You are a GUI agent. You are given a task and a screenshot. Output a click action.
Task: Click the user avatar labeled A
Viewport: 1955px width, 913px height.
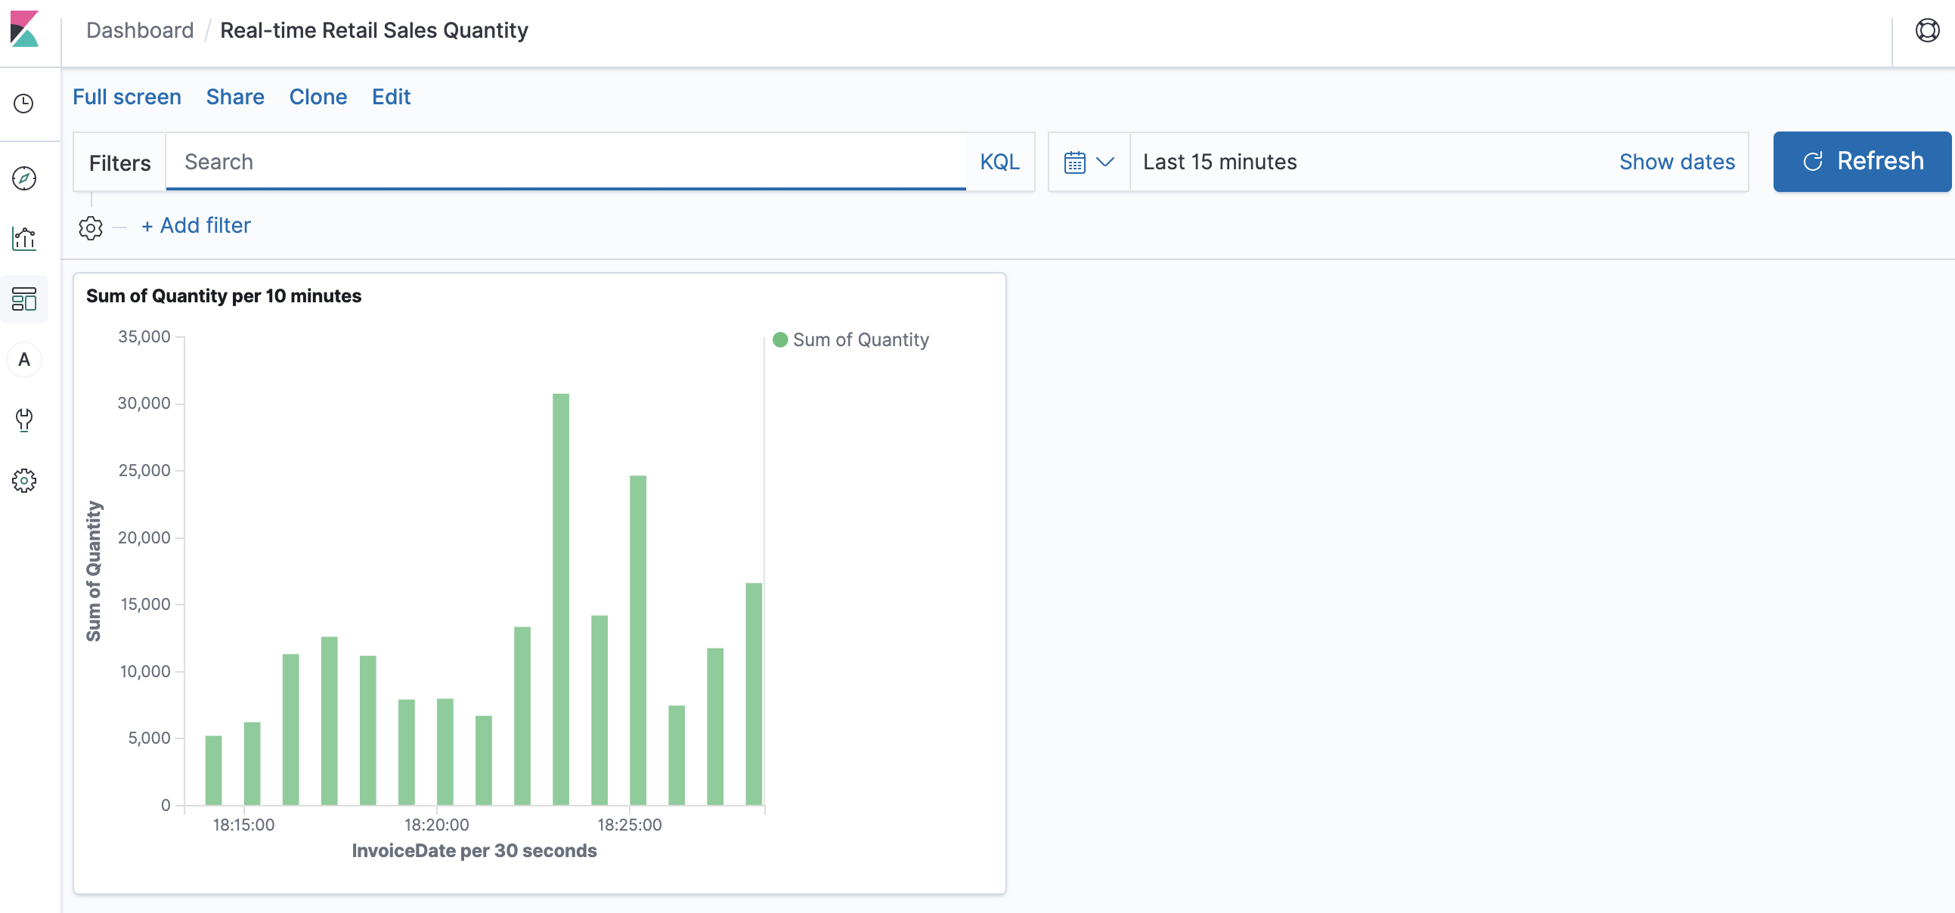(x=24, y=359)
